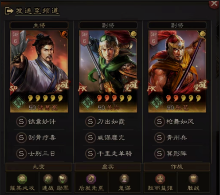Click the 胜战 tactic icon
The height and width of the screenshot is (195, 220).
point(193,179)
